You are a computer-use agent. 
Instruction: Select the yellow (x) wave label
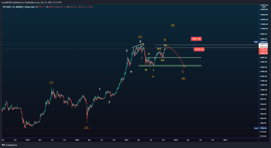pyautogui.click(x=162, y=60)
